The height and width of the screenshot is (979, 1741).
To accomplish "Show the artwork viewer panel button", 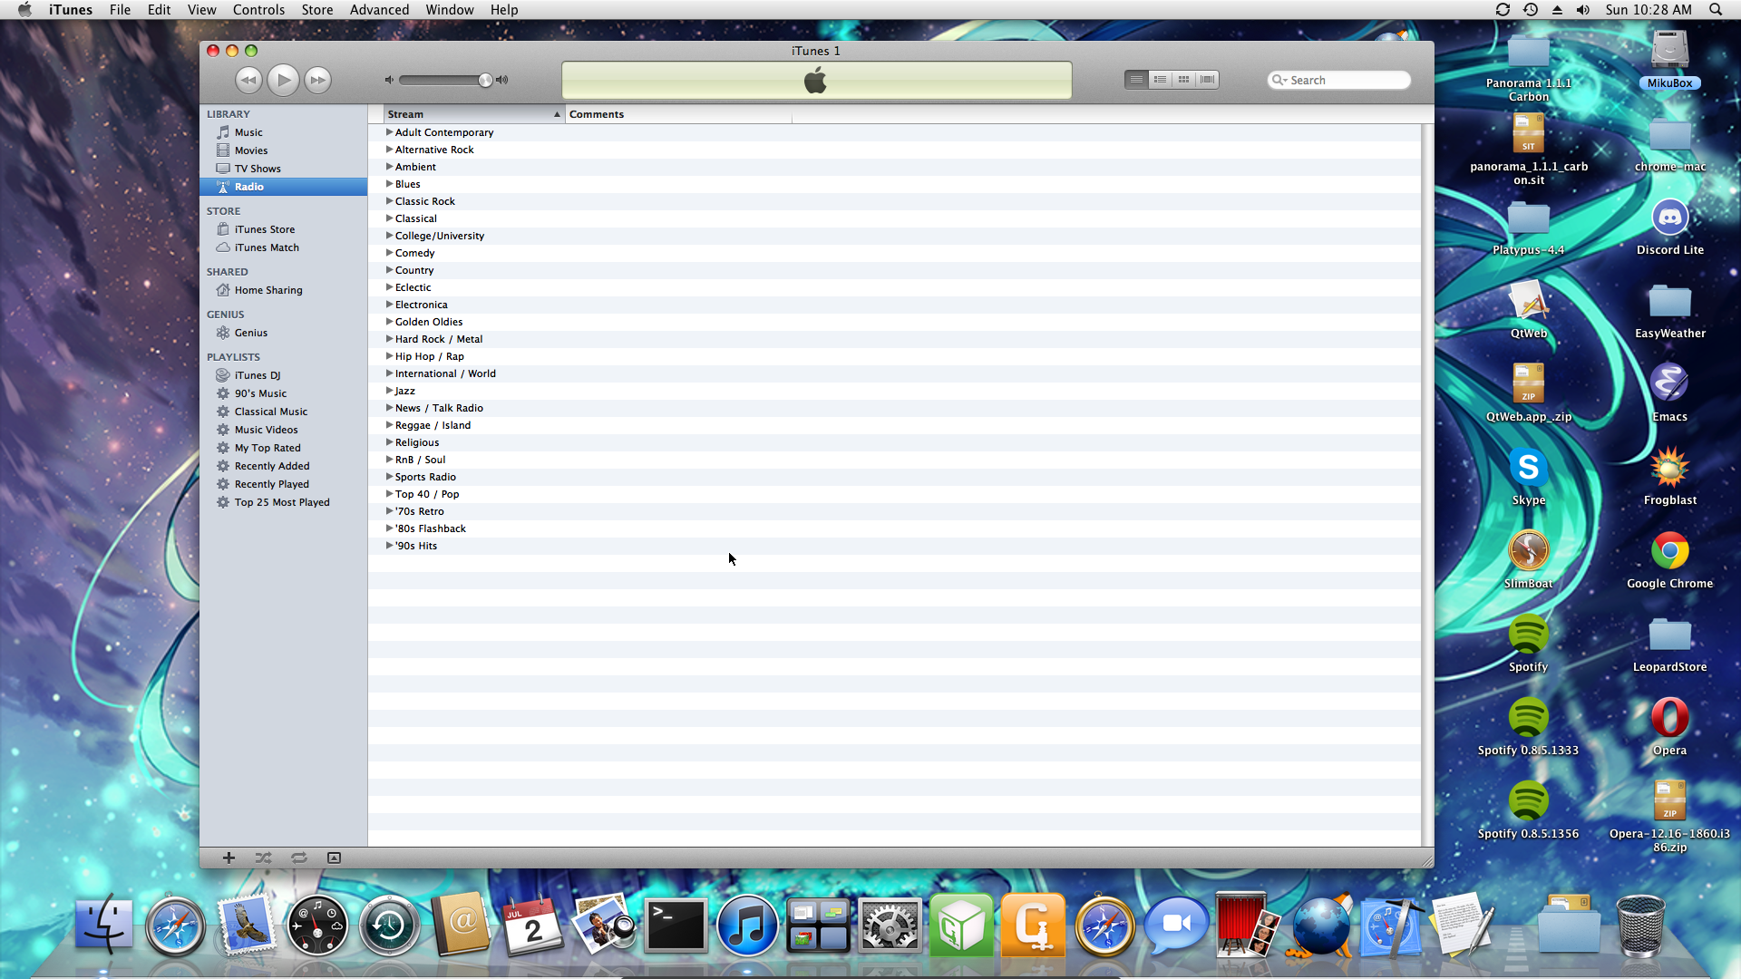I will click(x=334, y=858).
